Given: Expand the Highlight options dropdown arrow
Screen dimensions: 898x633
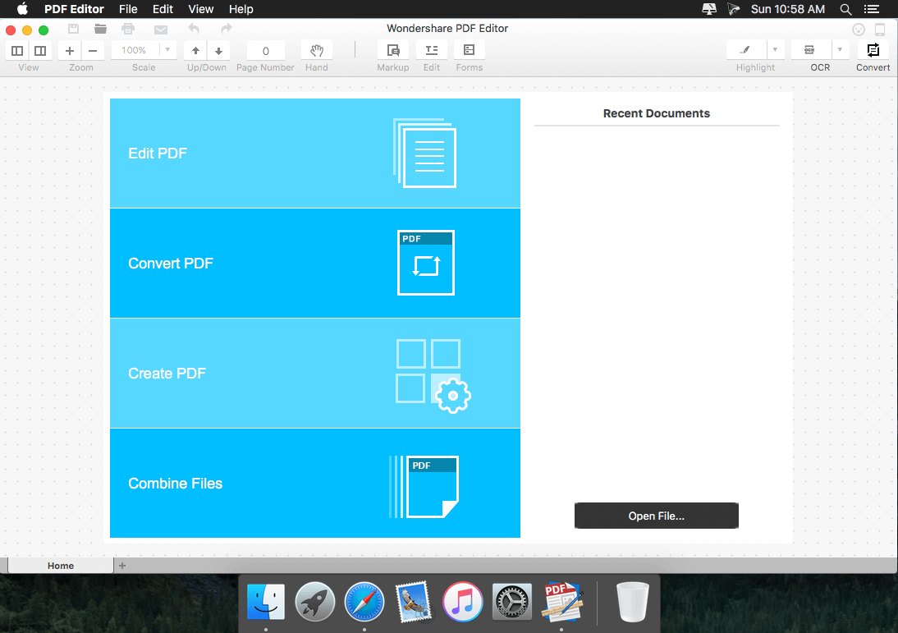Looking at the screenshot, I should (x=776, y=50).
